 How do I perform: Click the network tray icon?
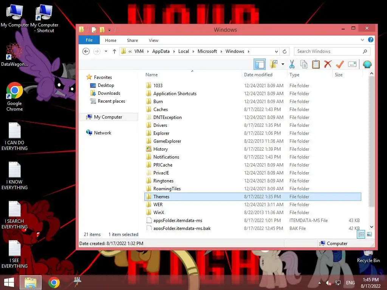[x=338, y=282]
